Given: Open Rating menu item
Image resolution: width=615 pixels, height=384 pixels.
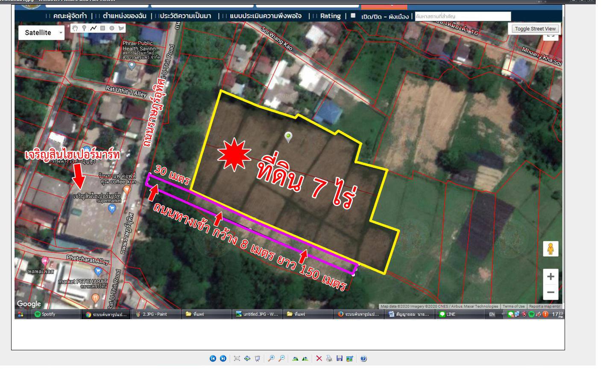Looking at the screenshot, I should coord(330,16).
